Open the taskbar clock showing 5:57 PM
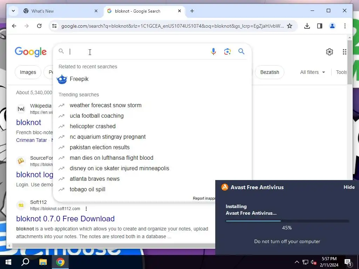The height and width of the screenshot is (269, 359). (x=329, y=262)
